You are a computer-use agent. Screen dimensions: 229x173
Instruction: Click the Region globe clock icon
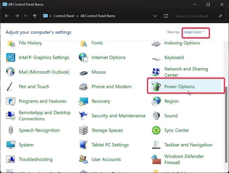point(156,101)
